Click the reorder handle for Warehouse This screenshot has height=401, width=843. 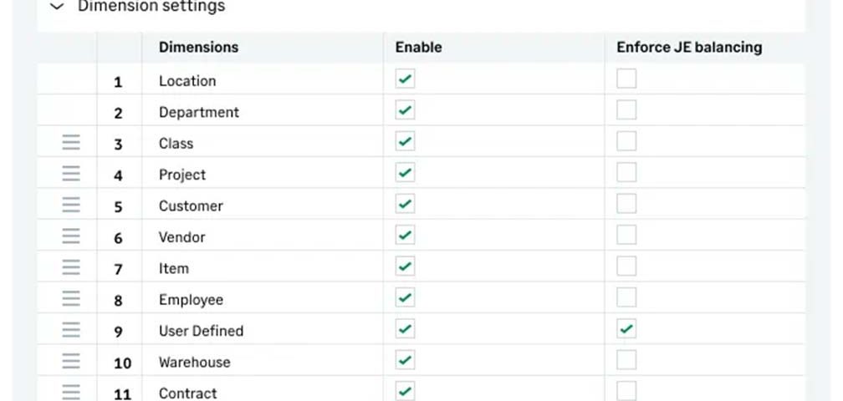point(71,361)
